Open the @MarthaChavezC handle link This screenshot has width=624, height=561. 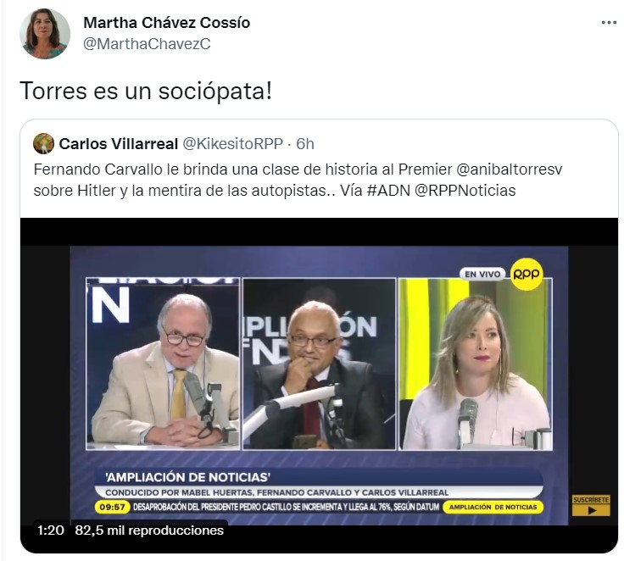147,44
